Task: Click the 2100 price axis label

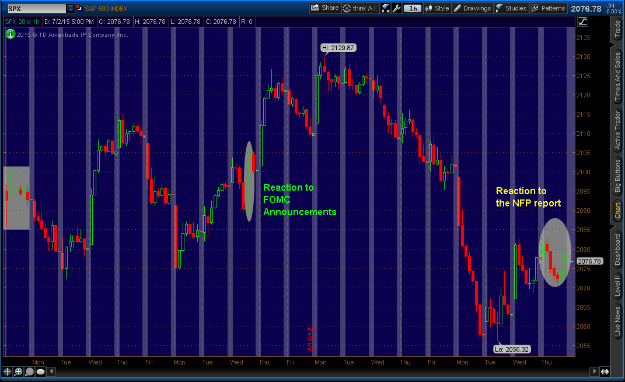Action: [x=583, y=172]
